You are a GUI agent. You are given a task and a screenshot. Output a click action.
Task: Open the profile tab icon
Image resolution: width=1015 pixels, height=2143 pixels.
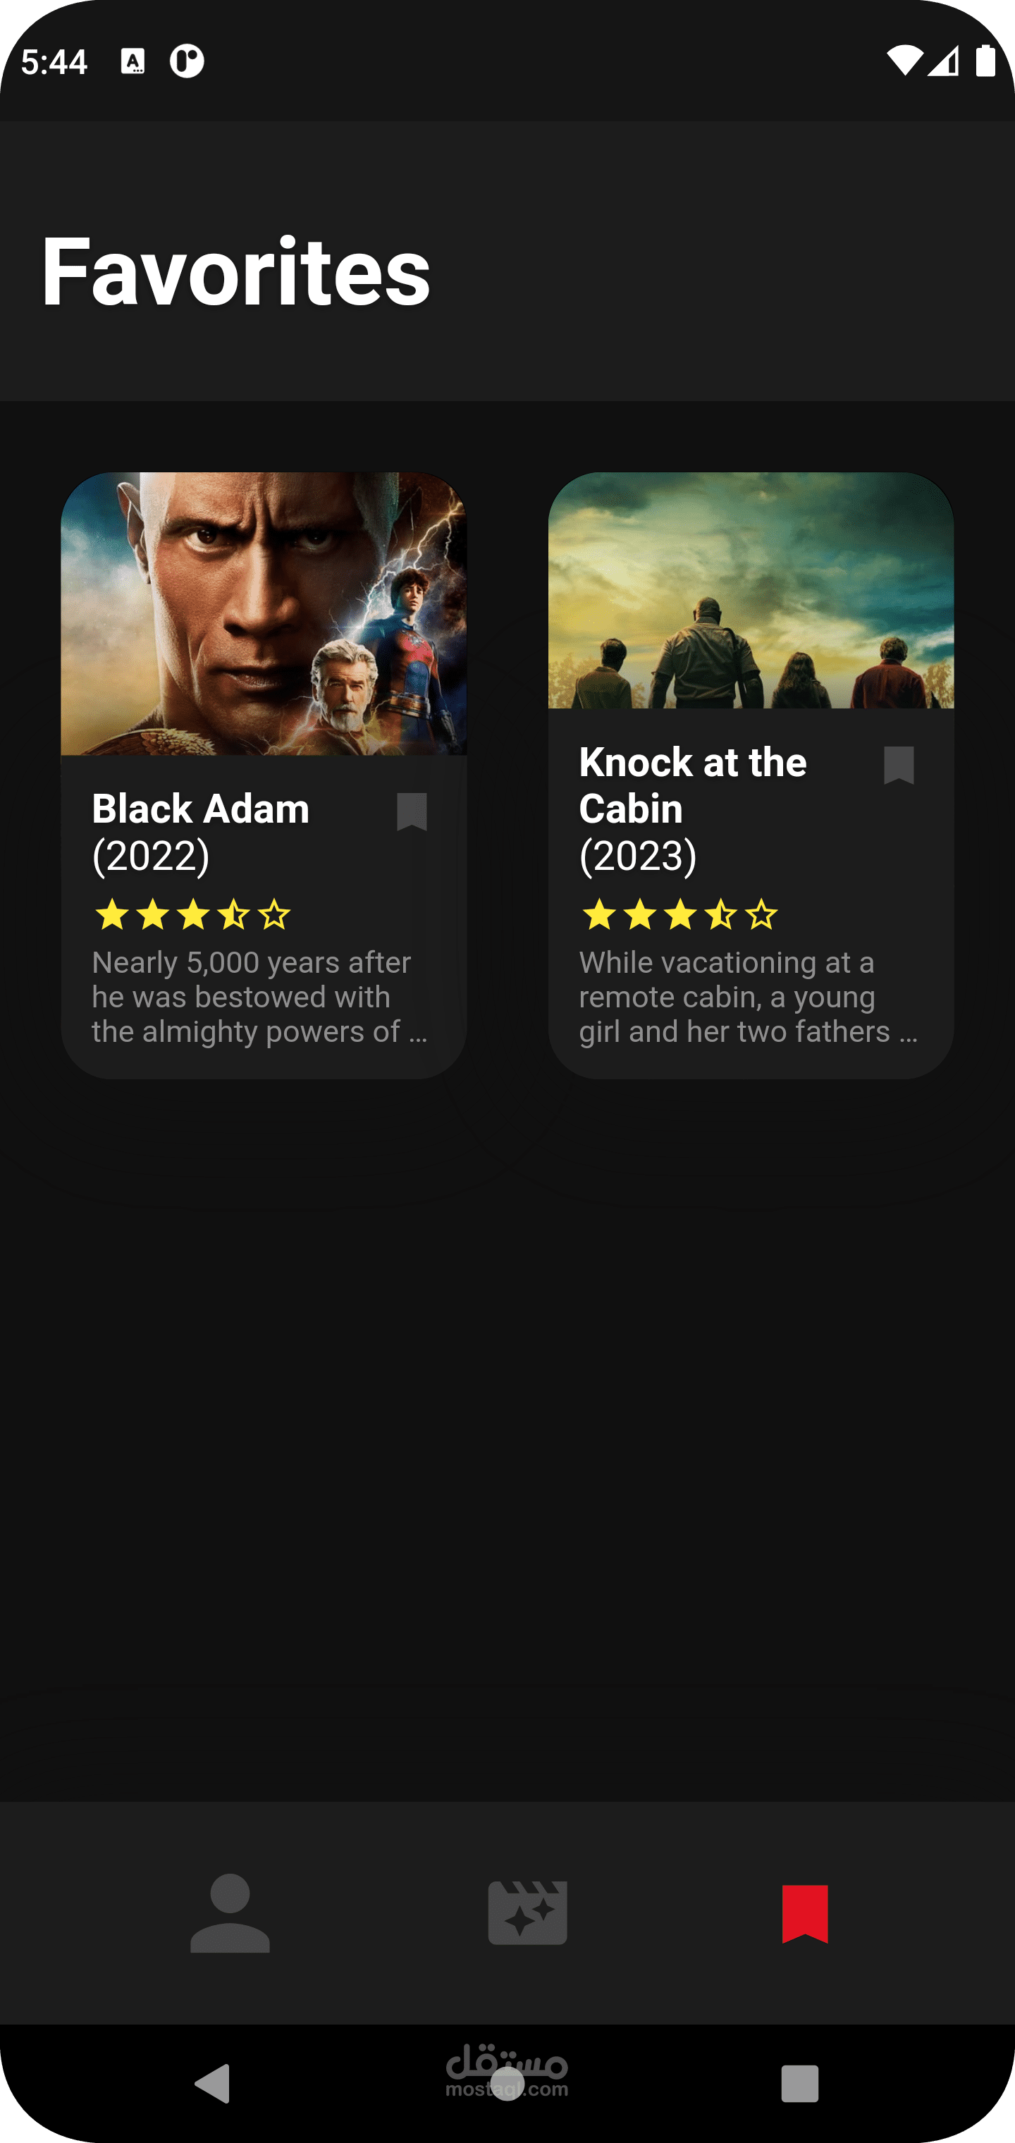tap(230, 1912)
